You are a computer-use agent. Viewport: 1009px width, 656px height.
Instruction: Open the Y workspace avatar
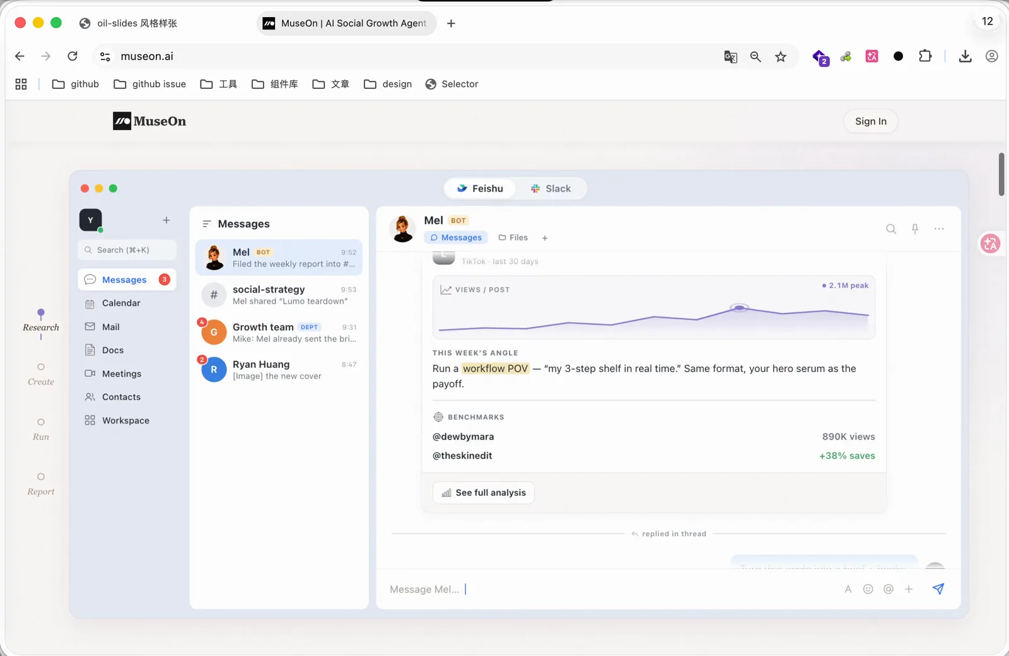pyautogui.click(x=91, y=220)
